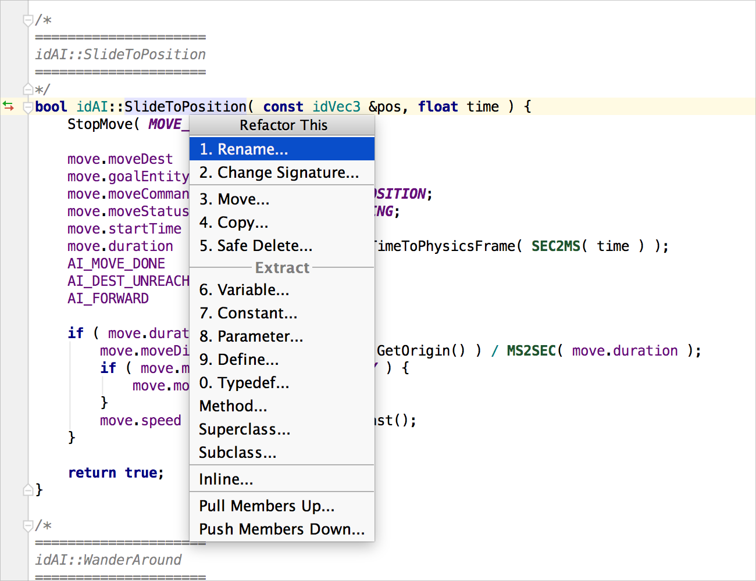Click 'GetOrigin()' call in code
Viewport: 756px width, 581px height.
(x=421, y=351)
